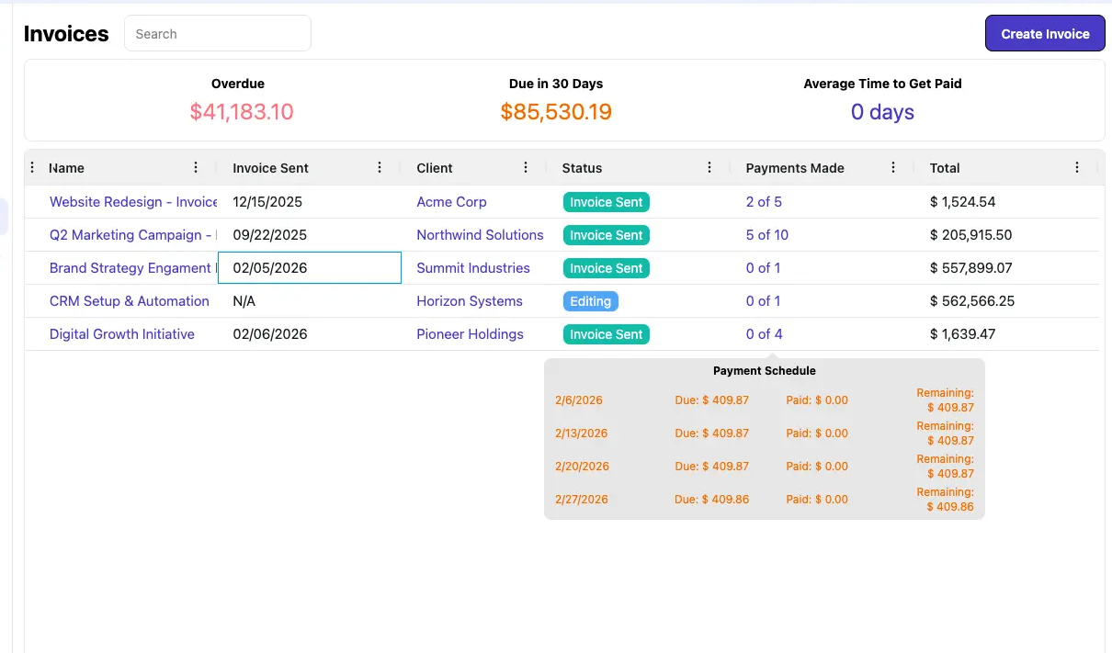The width and height of the screenshot is (1112, 653).
Task: Select the 02/05/2026 invoice sent cell
Action: click(309, 268)
